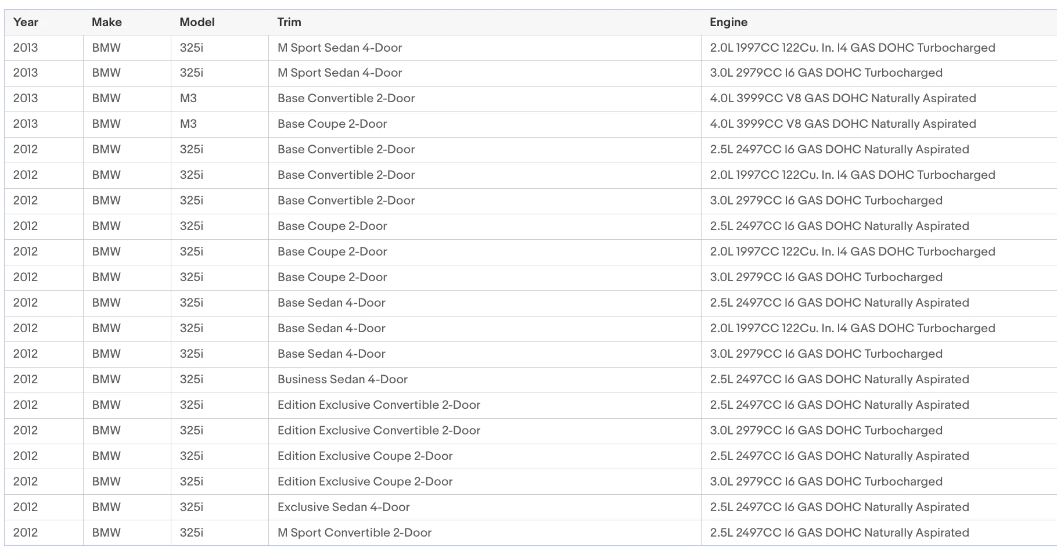Click the 3.0L engine cell for 2013 M Sport Sedan
The width and height of the screenshot is (1057, 554).
point(879,73)
